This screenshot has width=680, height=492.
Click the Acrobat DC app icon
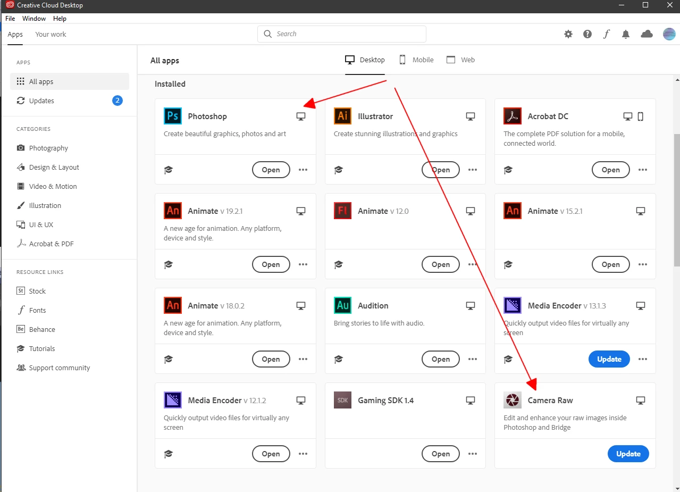[513, 116]
